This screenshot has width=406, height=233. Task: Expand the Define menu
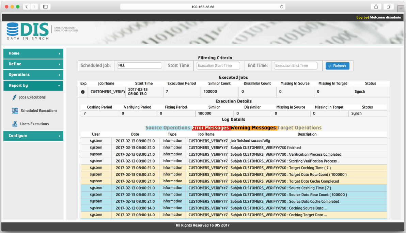pyautogui.click(x=33, y=64)
